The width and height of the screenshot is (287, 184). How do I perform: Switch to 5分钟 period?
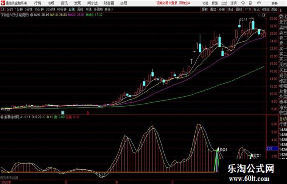click(x=29, y=9)
